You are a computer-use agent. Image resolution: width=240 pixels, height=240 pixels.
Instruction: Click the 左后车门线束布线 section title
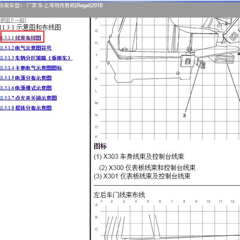(x=119, y=195)
